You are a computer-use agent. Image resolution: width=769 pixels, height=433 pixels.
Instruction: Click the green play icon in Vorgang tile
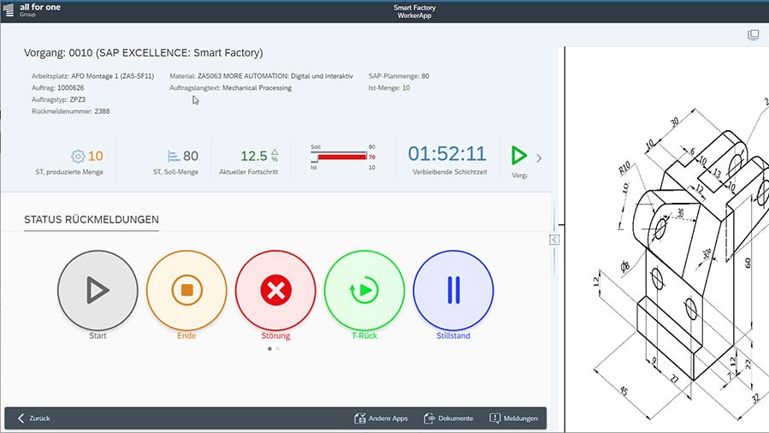(x=518, y=155)
